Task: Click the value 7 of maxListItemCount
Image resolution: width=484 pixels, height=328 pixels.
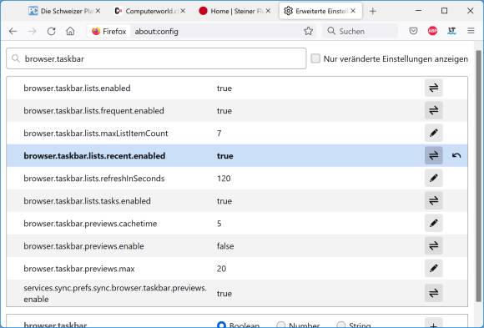Action: click(219, 134)
